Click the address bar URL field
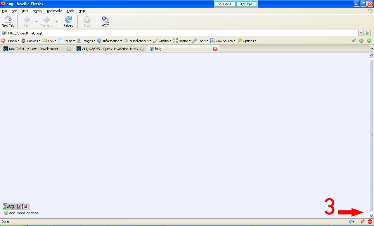The width and height of the screenshot is (374, 226). coord(175,33)
